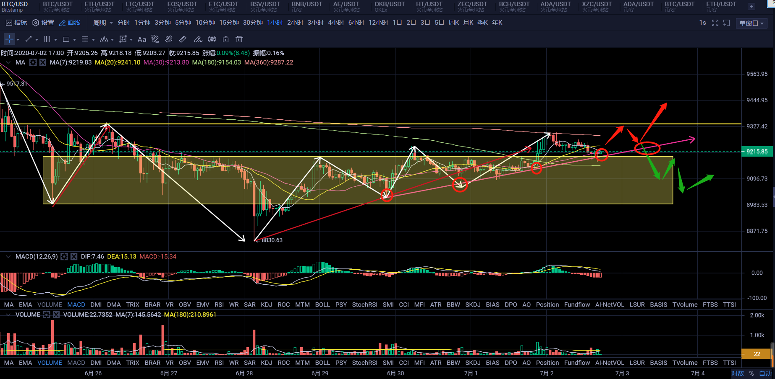Enter fullscreen with the expand arrows icon
The width and height of the screenshot is (775, 379).
715,23
